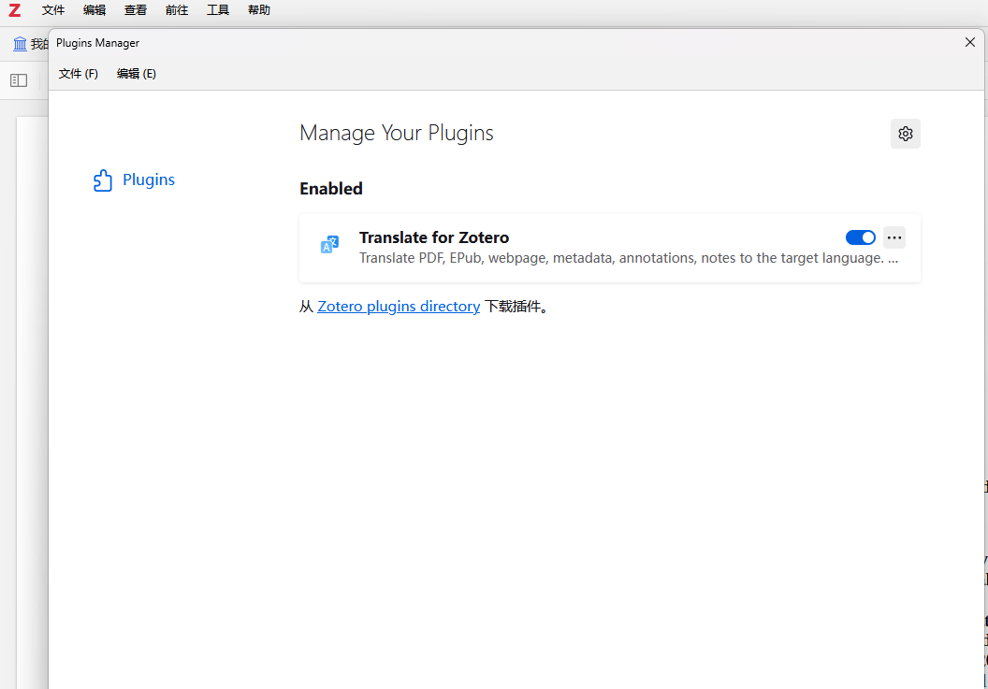Open the Zotero 帮助 menu
Image resolution: width=988 pixels, height=689 pixels.
click(x=259, y=10)
